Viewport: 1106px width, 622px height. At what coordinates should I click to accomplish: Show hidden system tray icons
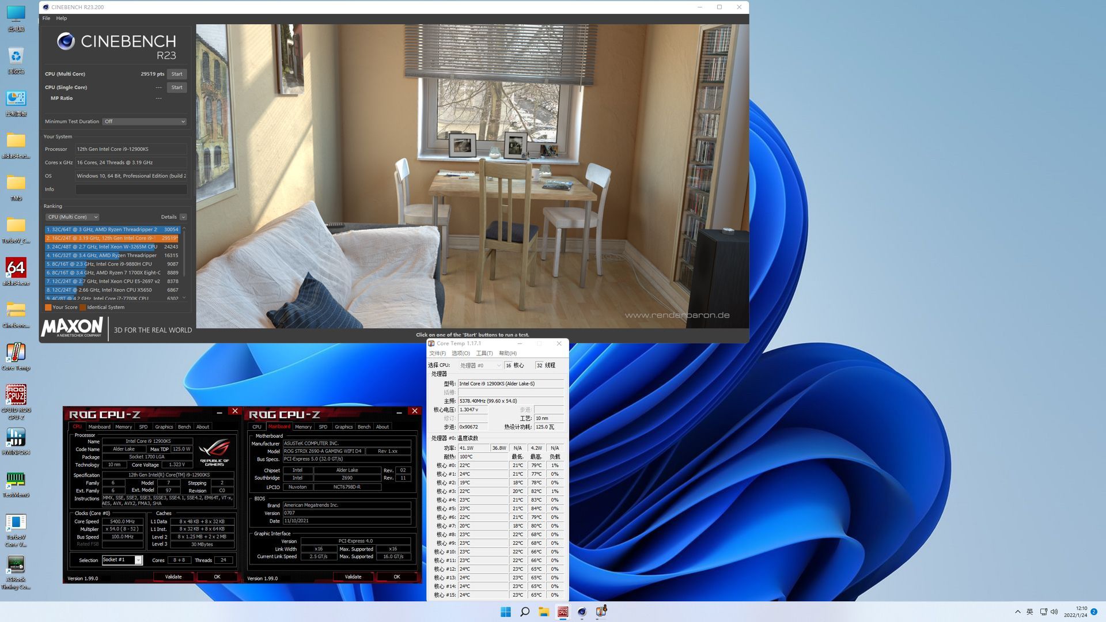click(1018, 612)
